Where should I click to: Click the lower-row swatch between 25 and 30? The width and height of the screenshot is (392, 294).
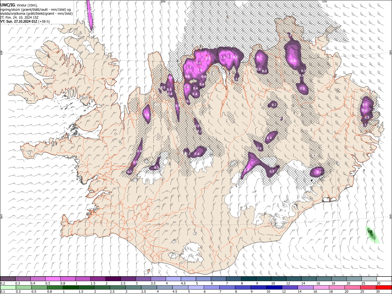368,287
